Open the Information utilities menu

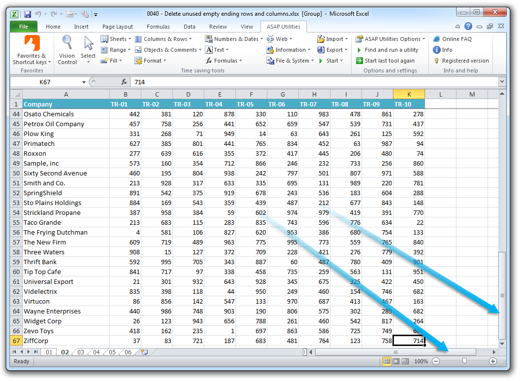[289, 50]
